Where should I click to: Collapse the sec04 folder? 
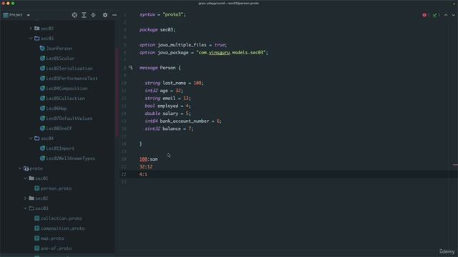pos(31,138)
